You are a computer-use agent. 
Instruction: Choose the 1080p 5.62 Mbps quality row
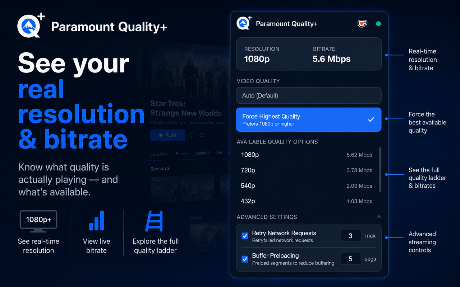(307, 155)
